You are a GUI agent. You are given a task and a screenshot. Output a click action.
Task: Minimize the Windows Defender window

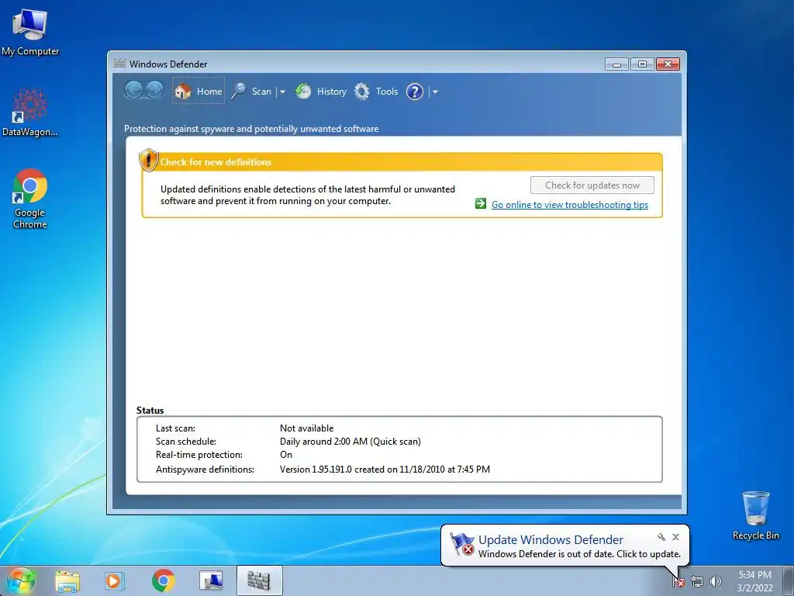(x=616, y=64)
